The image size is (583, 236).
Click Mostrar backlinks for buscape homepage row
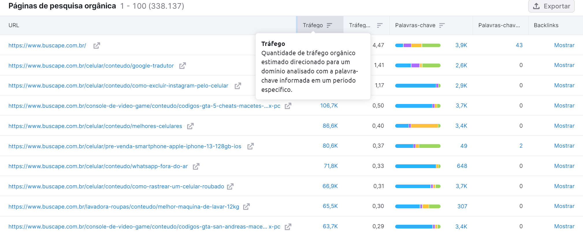pyautogui.click(x=564, y=45)
